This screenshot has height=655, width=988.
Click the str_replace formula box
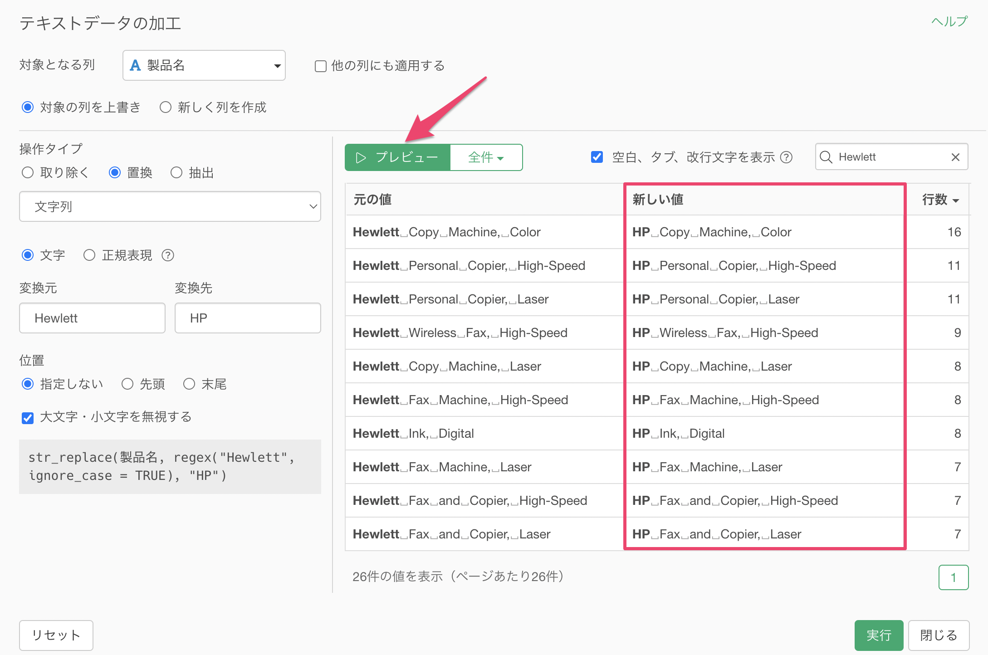pos(170,467)
